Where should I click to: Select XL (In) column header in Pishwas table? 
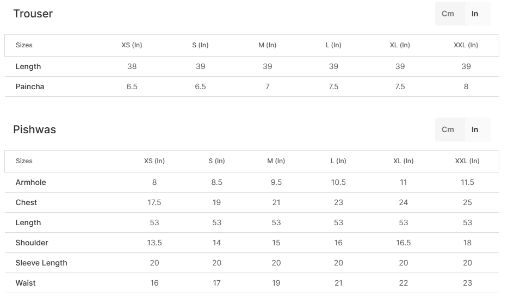coord(403,161)
